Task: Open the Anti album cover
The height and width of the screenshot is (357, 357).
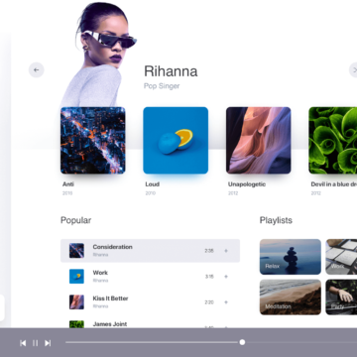Action: pyautogui.click(x=93, y=141)
